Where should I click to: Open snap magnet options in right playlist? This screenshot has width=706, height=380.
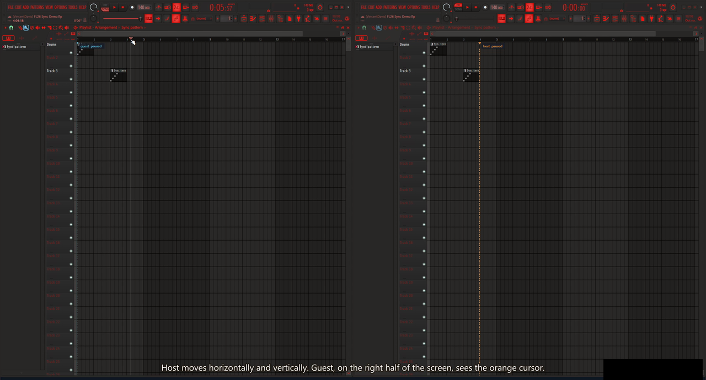[x=364, y=28]
